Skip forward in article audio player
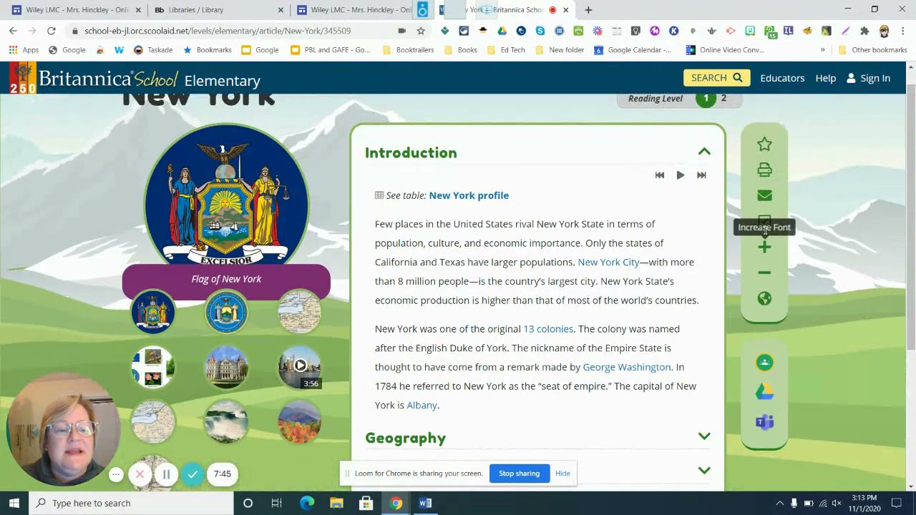This screenshot has width=916, height=515. (x=701, y=175)
